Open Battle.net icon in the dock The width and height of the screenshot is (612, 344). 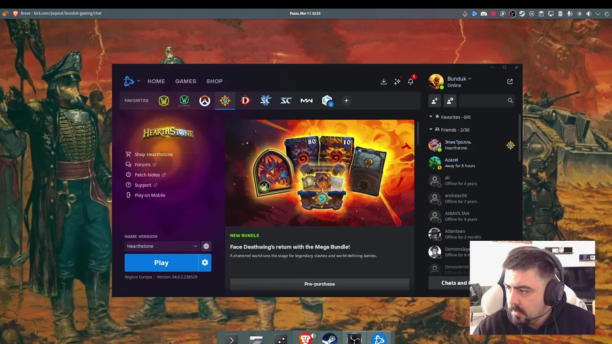[379, 339]
